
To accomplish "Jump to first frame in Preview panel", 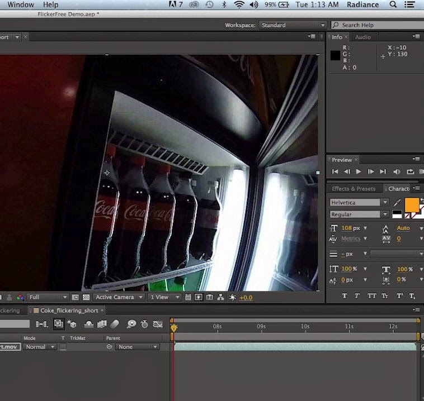I will point(335,172).
